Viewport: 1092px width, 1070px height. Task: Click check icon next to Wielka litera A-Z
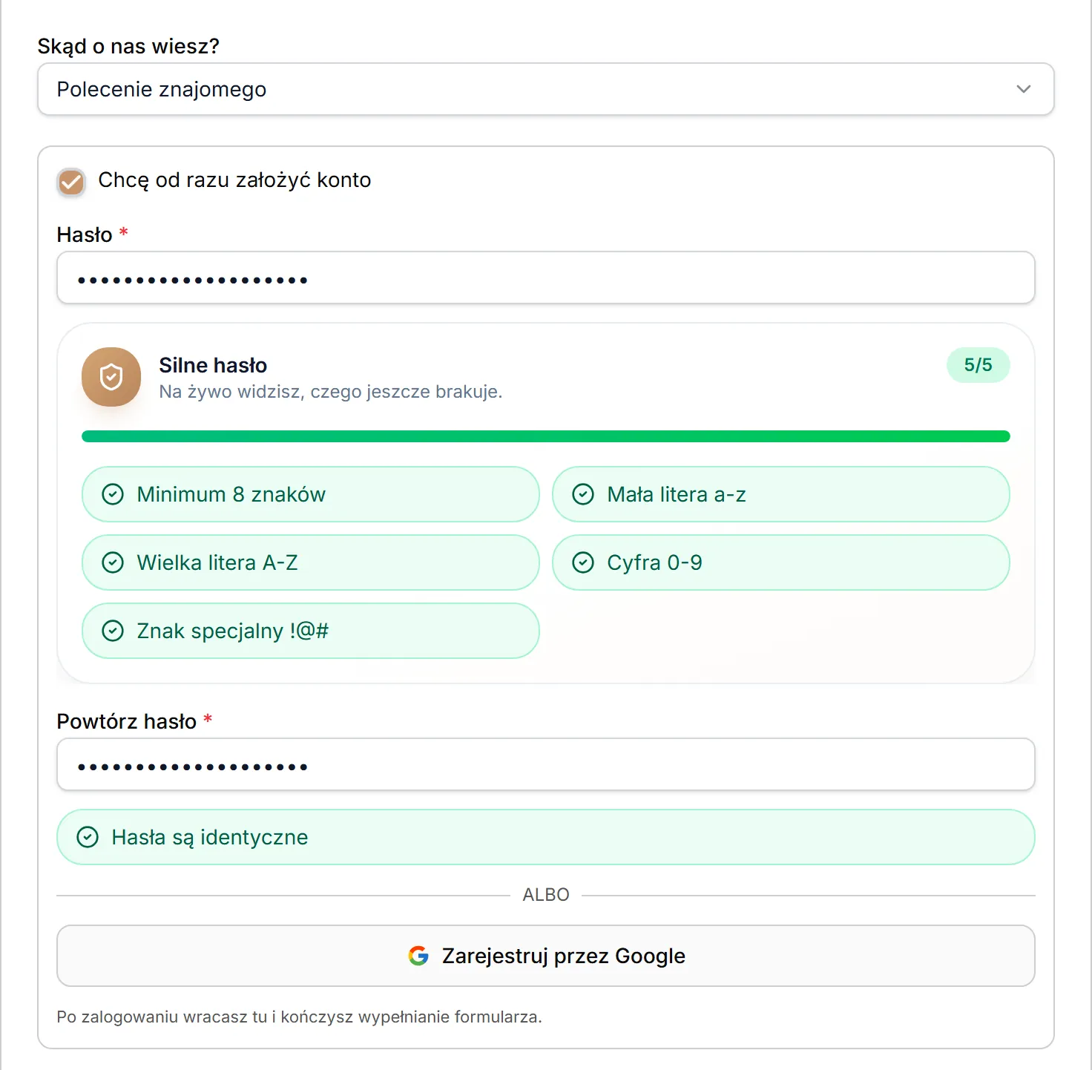coord(113,562)
